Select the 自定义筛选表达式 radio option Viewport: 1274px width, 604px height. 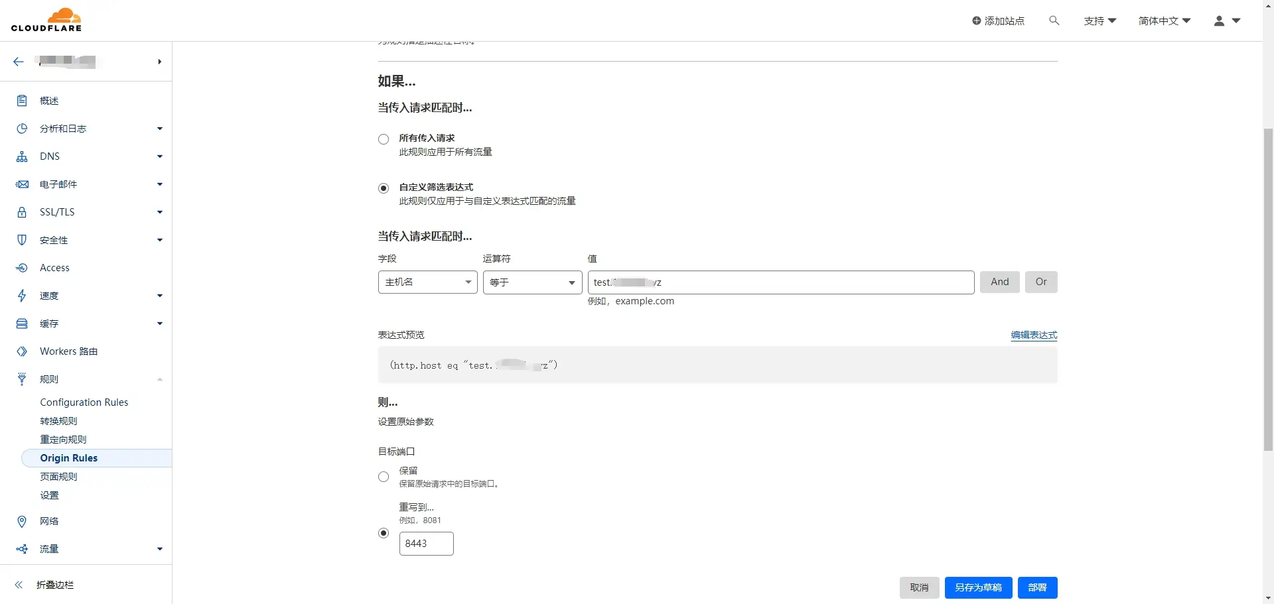click(x=384, y=188)
